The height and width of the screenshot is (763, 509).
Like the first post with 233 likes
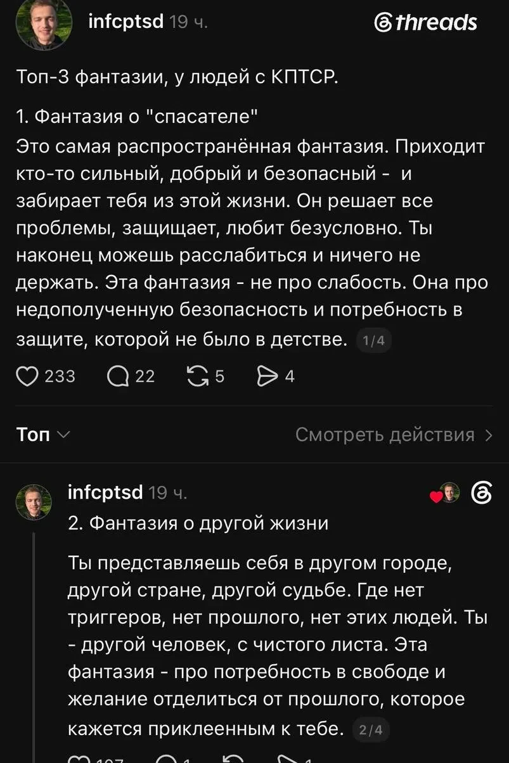pyautogui.click(x=28, y=376)
